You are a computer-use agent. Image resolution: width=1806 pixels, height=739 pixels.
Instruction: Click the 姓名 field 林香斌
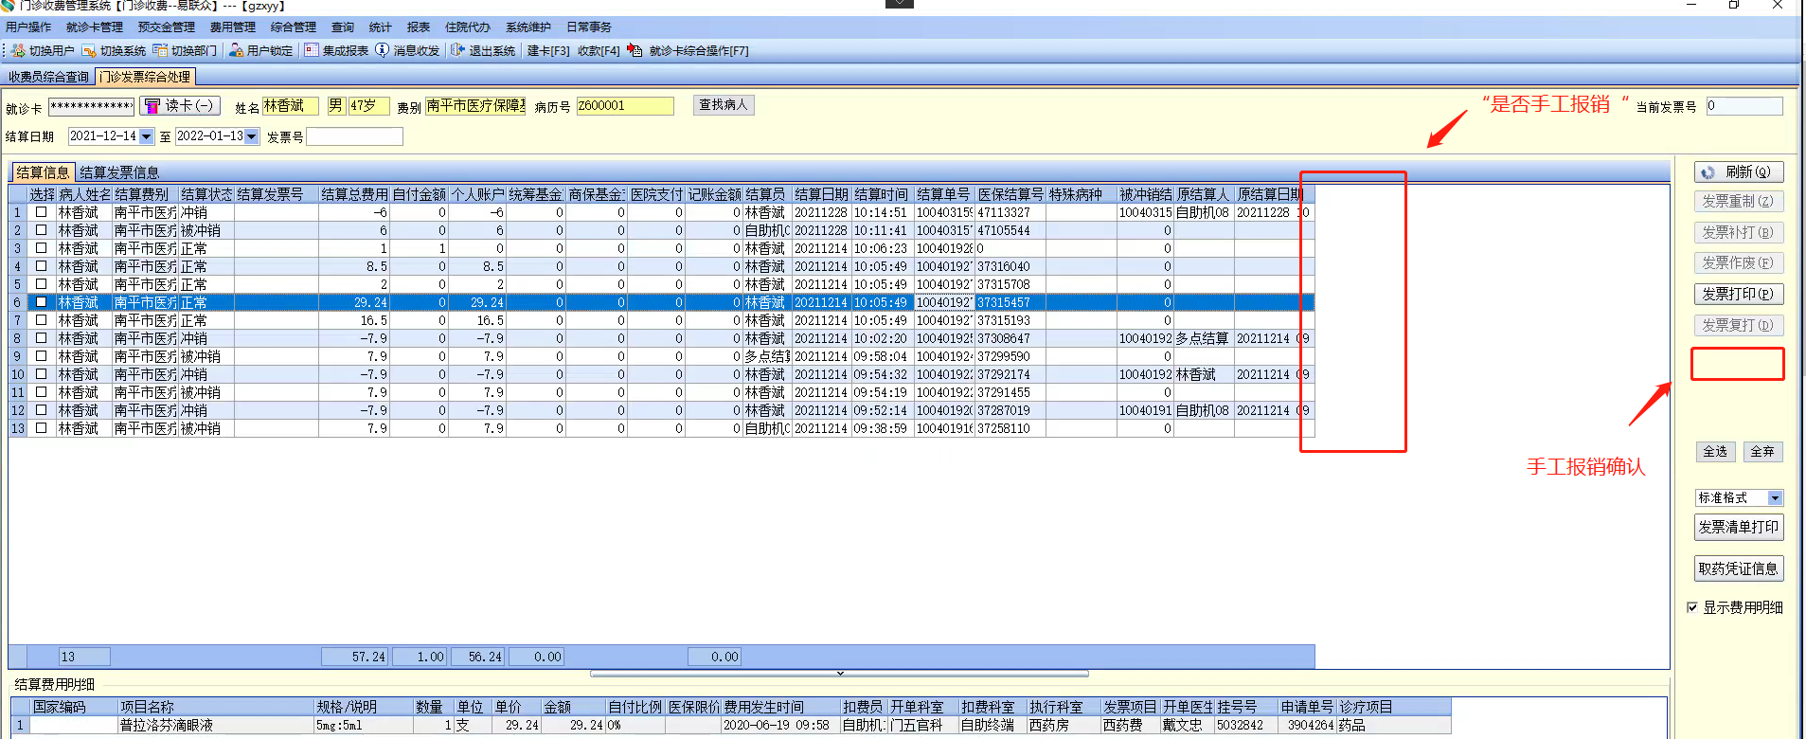[x=291, y=106]
